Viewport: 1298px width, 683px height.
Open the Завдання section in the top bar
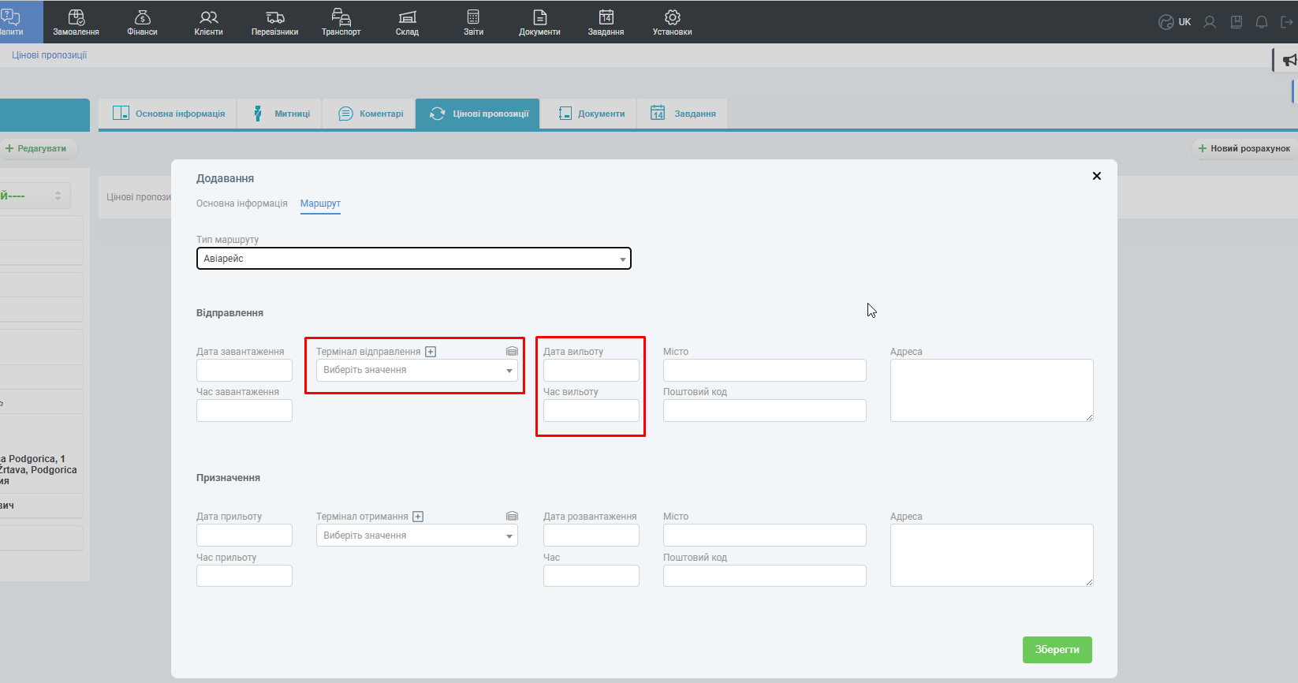(x=606, y=22)
